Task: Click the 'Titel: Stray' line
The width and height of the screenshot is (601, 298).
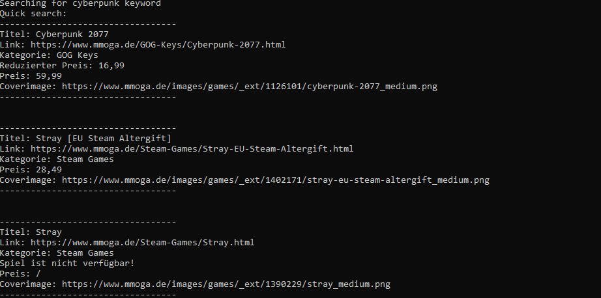Action: tap(31, 232)
